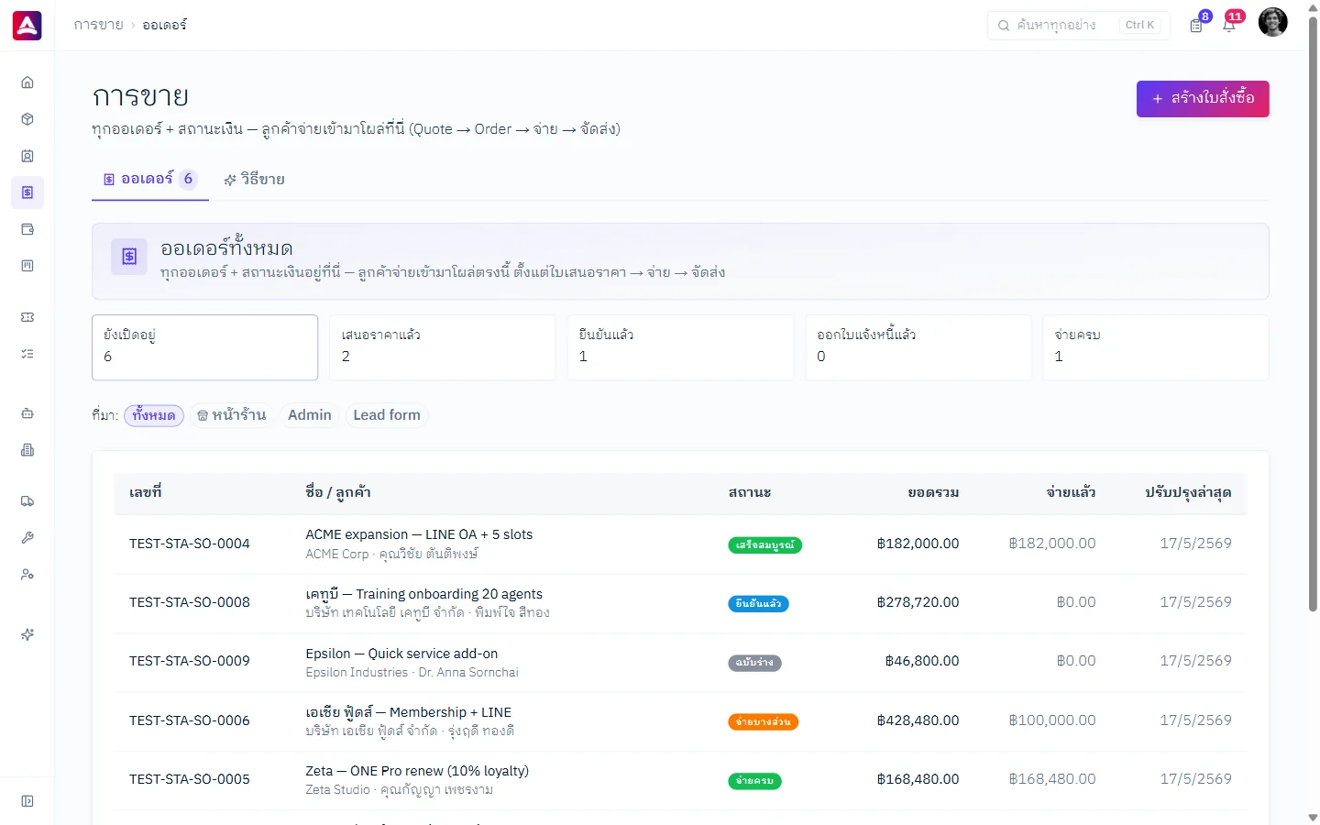Screen dimensions: 1320x825
Task: Click the app logo in top-left corner
Action: coord(27,26)
